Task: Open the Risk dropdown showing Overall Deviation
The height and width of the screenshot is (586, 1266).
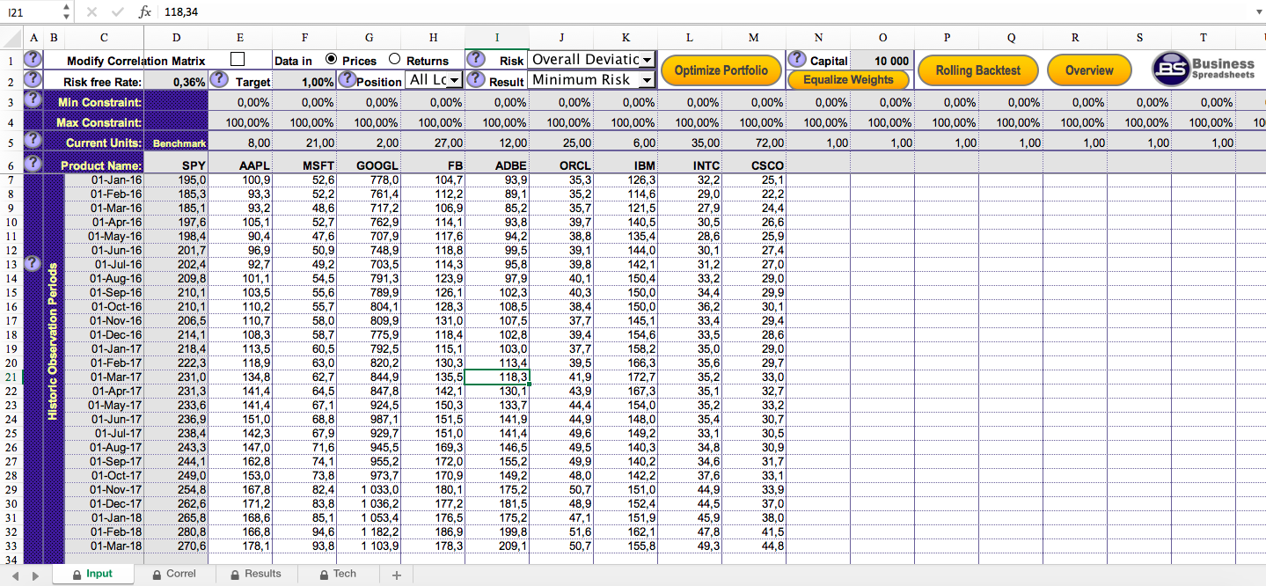Action: 647,60
